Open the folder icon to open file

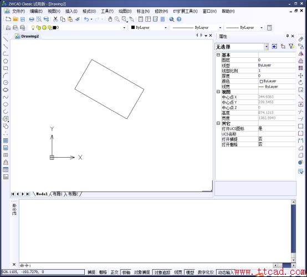point(16,19)
